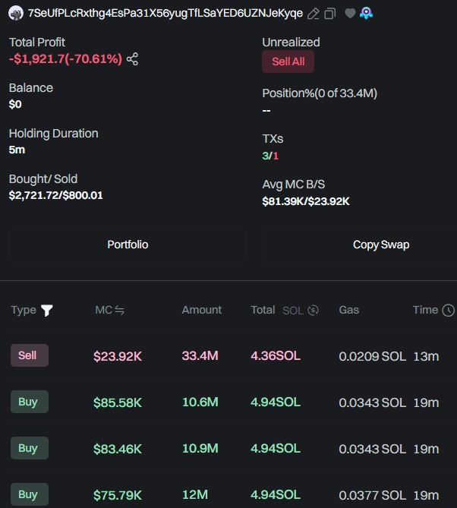Click the 13m time value
The image size is (457, 508).
[x=426, y=356]
